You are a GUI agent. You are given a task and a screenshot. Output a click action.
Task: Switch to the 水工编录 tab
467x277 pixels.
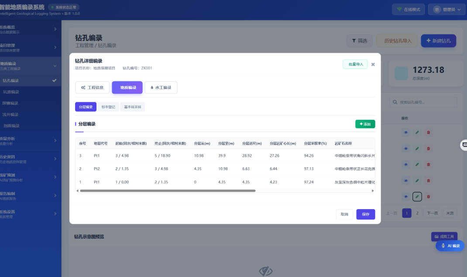[x=161, y=88]
